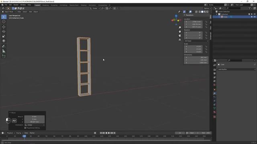257x144 pixels.
Task: Switch perspective/orthographic with the grid icon
Action: [x=180, y=40]
